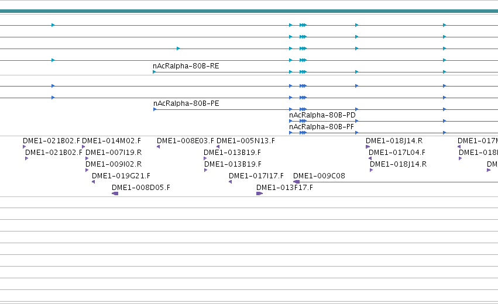This screenshot has width=498, height=304.
Task: Select the nAcRalpha-80B-PD transcript label
Action: click(x=322, y=115)
